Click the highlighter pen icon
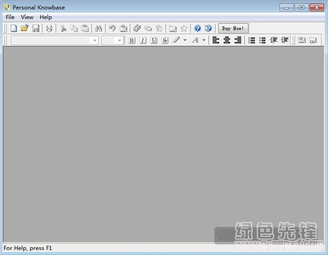328x255 pixels. coord(176,40)
